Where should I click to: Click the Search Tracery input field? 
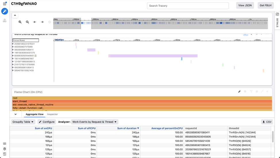coord(188,6)
